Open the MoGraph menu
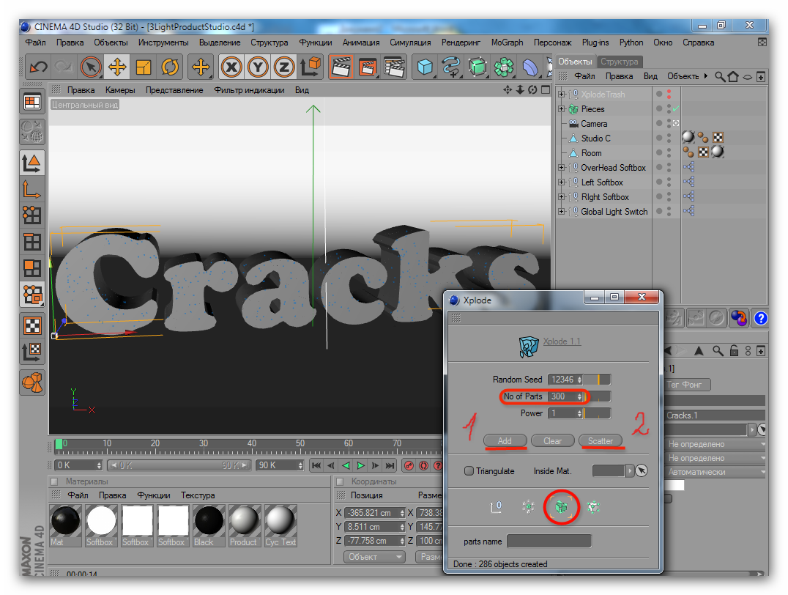Image resolution: width=788 pixels, height=595 pixels. 507,42
